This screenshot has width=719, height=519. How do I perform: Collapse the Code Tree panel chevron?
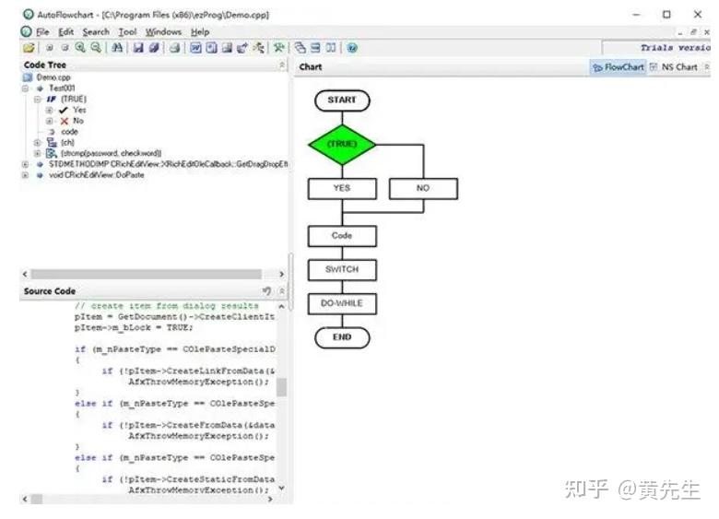(282, 65)
